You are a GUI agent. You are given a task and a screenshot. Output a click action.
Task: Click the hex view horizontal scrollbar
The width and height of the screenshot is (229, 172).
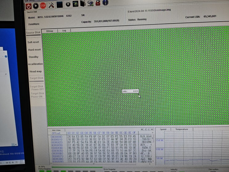point(100,164)
